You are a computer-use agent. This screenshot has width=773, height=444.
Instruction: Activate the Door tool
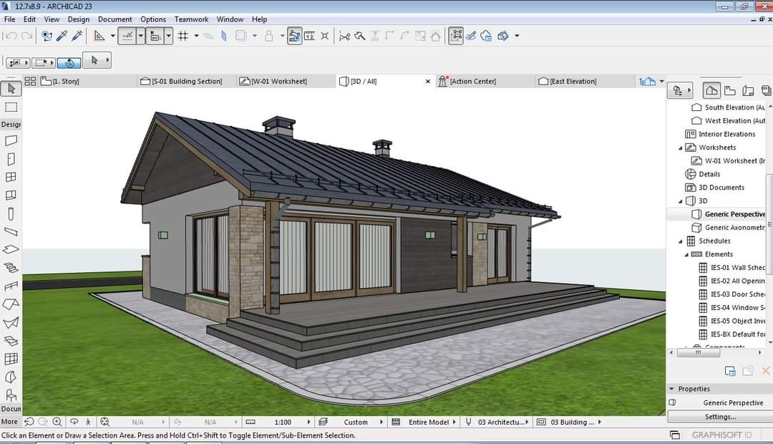coord(11,159)
